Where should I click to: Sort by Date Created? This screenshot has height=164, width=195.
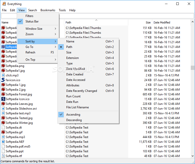88,74
